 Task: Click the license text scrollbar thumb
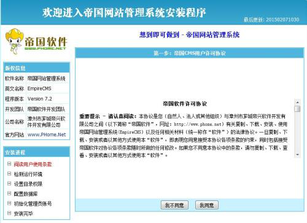(297, 109)
